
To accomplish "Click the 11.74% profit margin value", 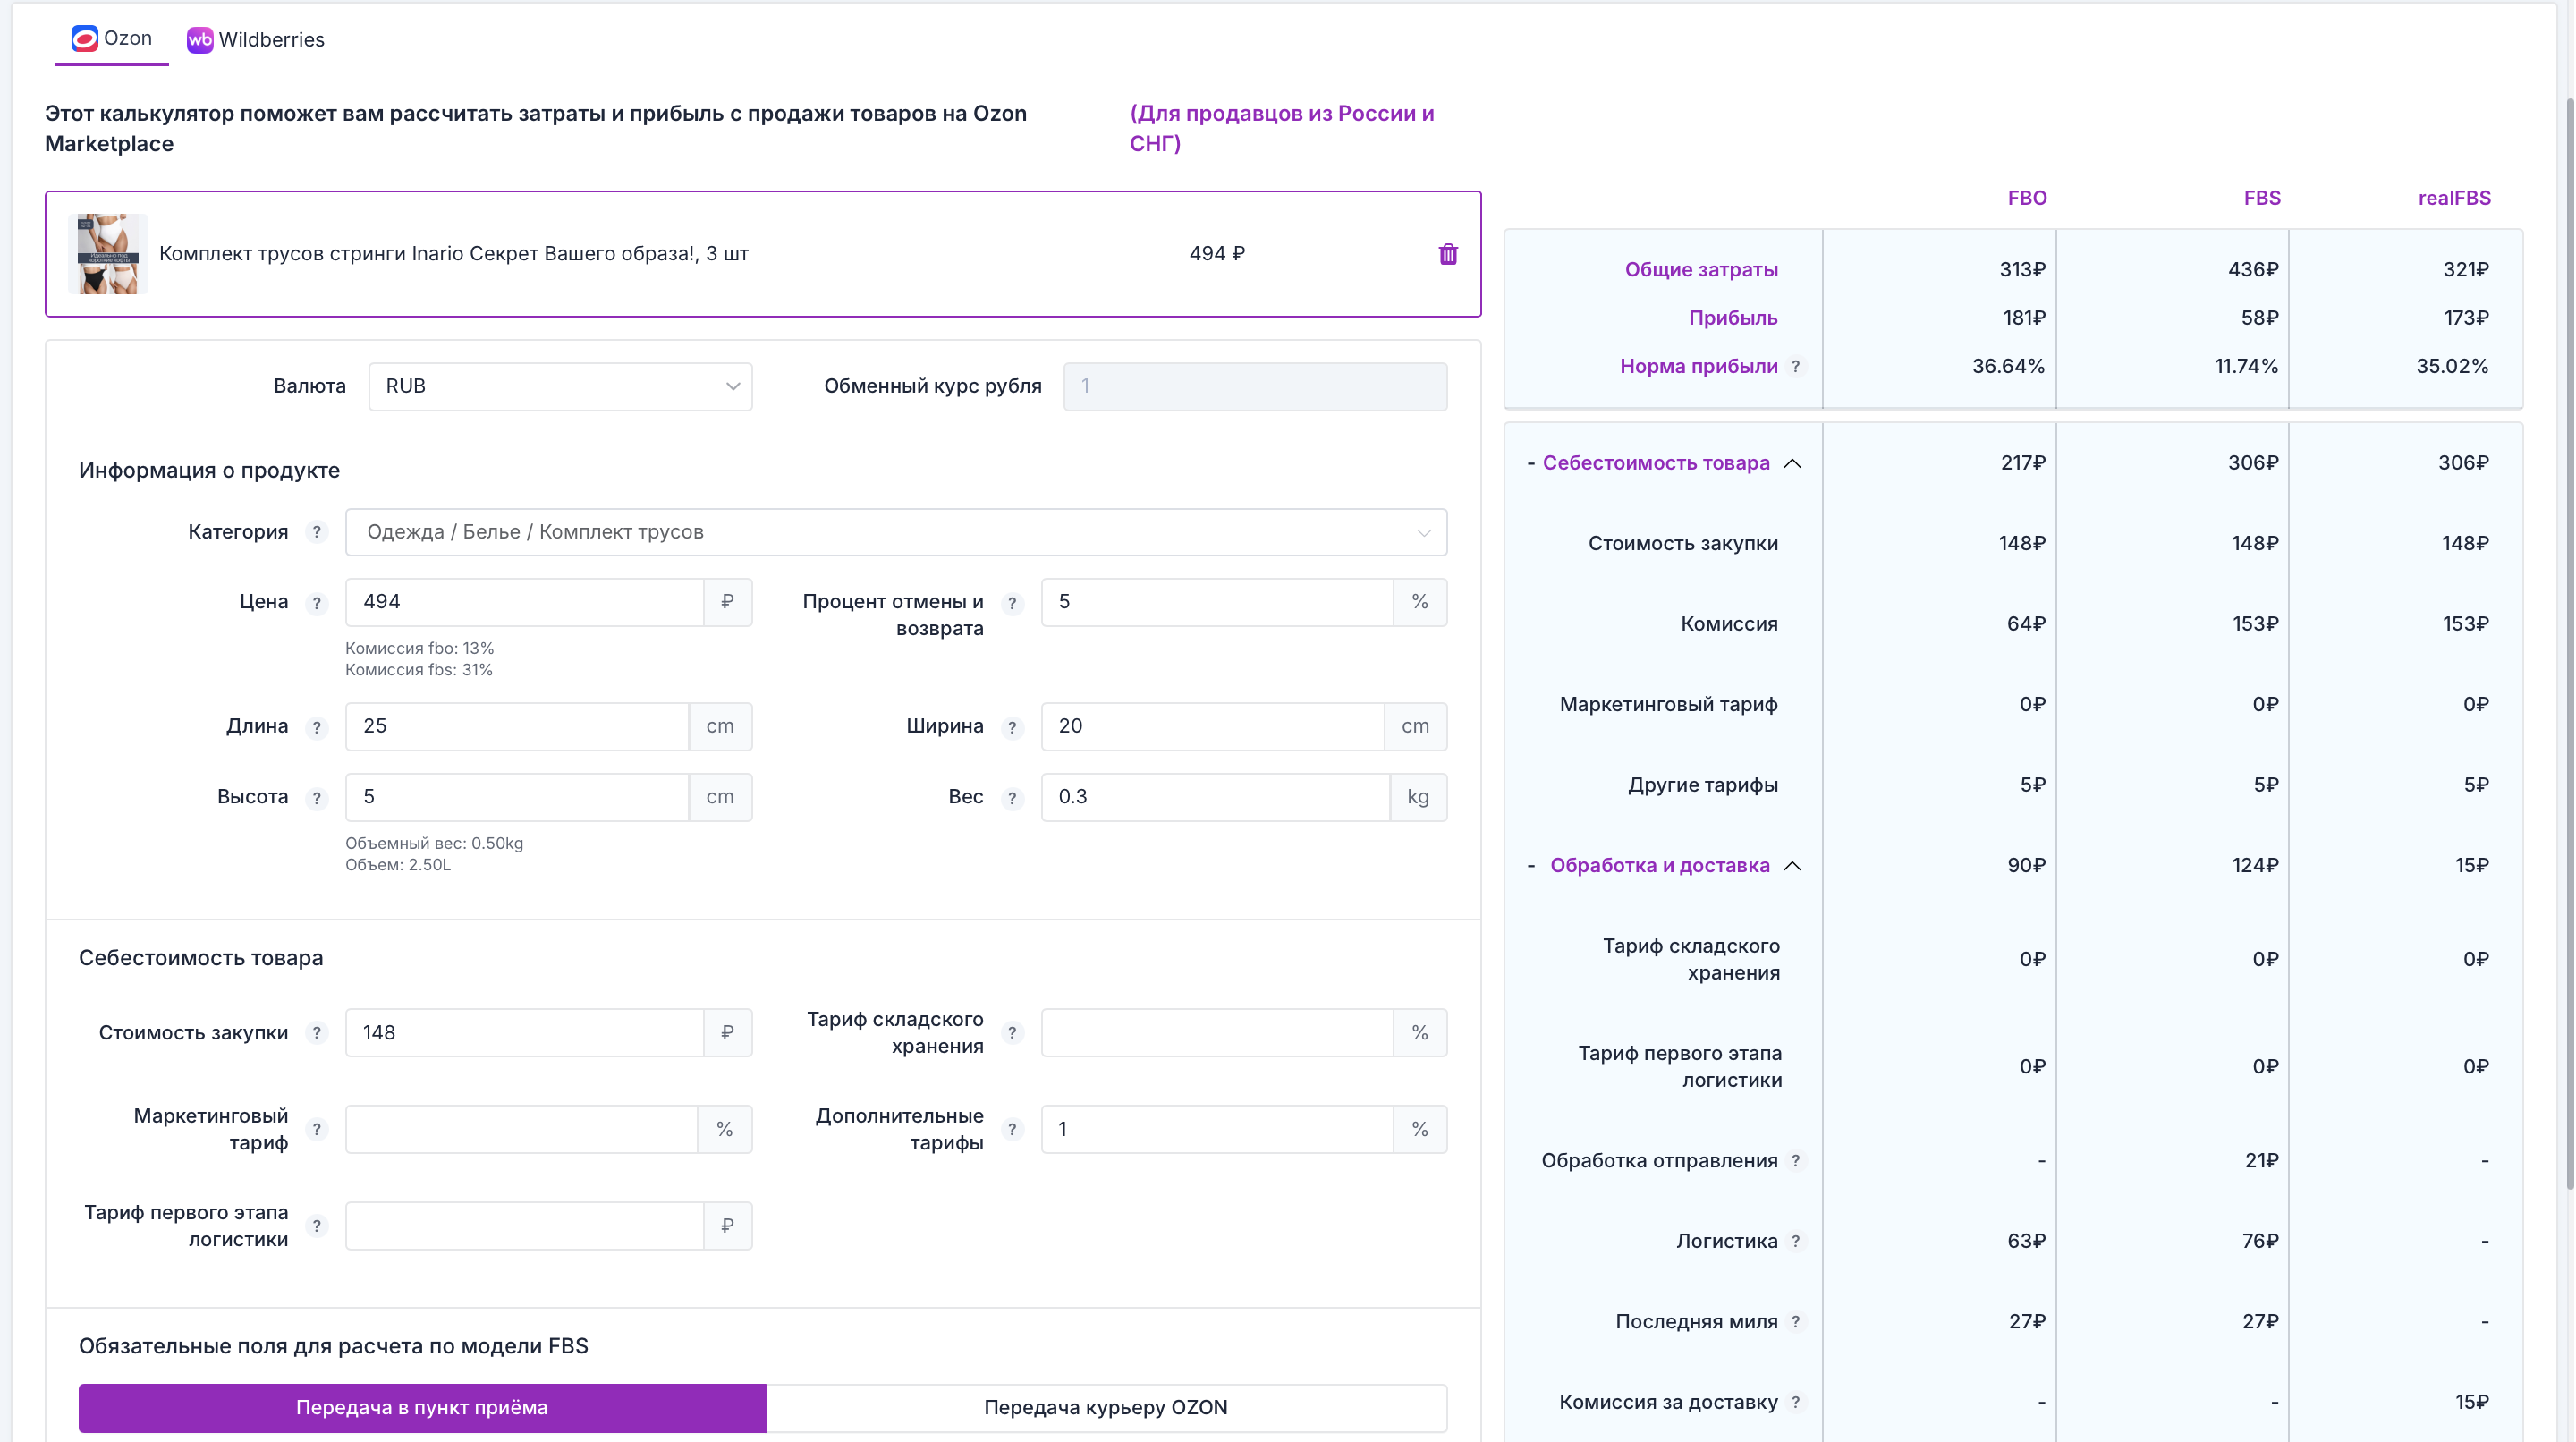I will click(x=2246, y=367).
